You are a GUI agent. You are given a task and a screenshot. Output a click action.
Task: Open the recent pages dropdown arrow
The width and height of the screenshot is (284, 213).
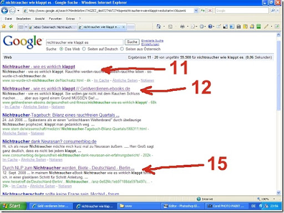point(18,11)
